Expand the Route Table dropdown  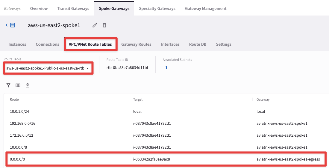coord(48,68)
